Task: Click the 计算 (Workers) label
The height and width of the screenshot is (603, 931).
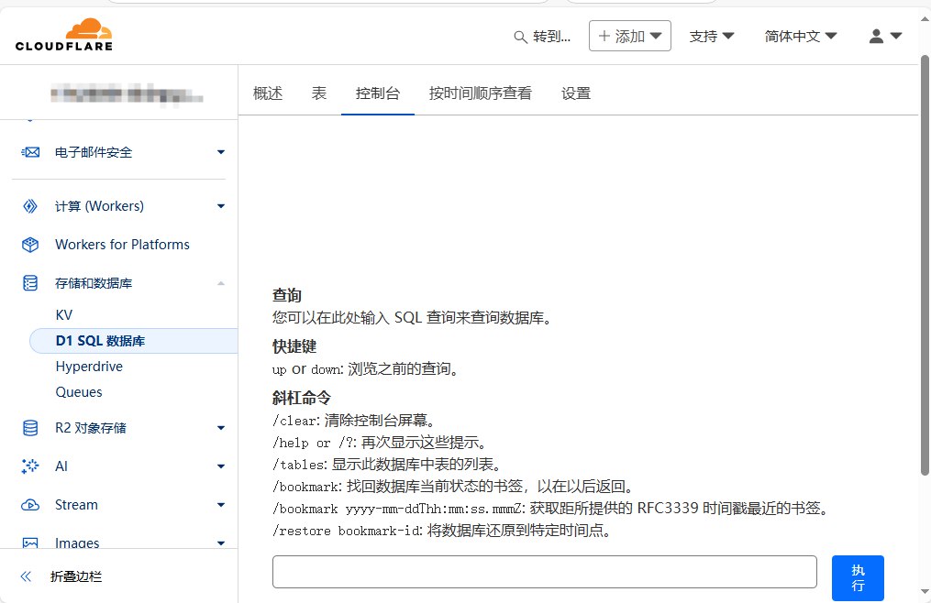Action: (99, 206)
